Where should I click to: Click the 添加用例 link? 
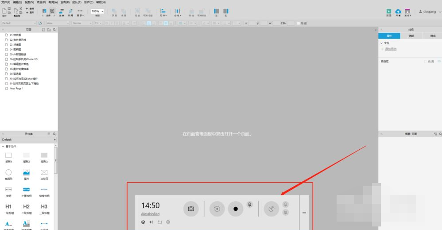click(391, 49)
